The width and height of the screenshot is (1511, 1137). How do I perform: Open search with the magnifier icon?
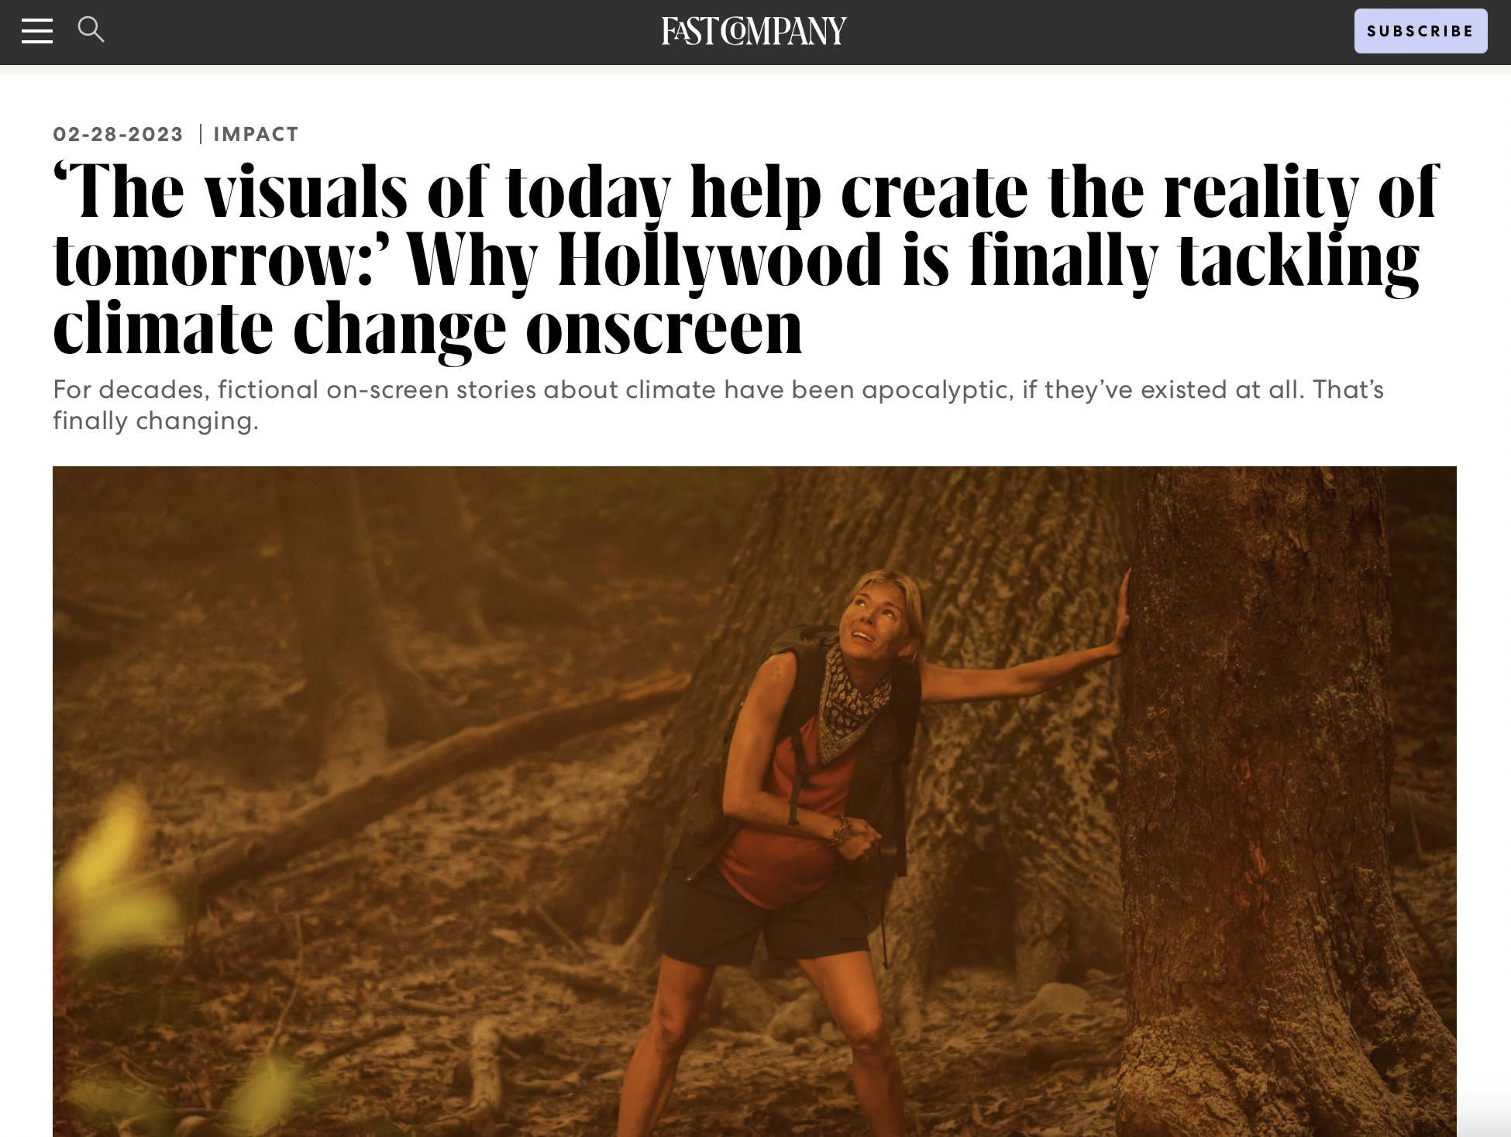[91, 29]
